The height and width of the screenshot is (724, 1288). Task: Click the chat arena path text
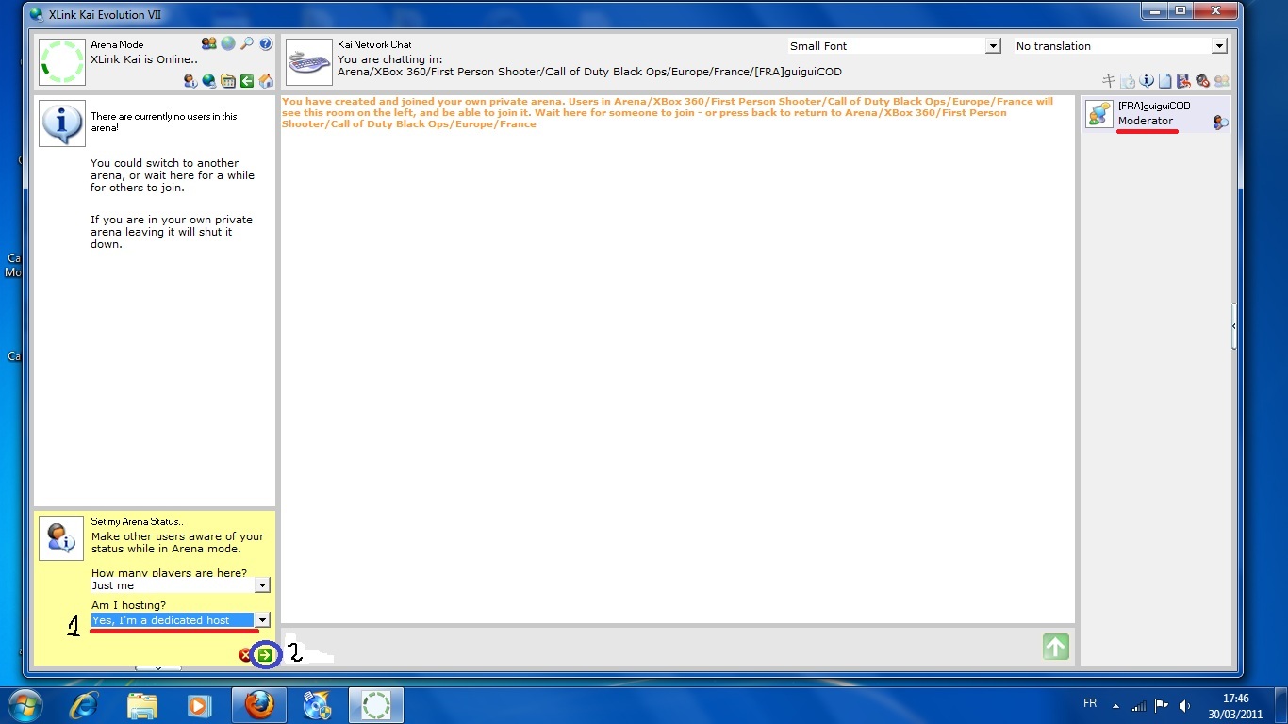589,72
